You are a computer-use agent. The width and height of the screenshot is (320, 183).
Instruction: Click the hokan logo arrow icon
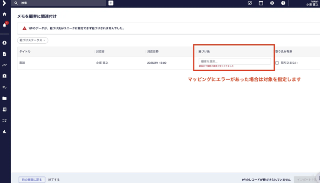(x=4, y=3)
